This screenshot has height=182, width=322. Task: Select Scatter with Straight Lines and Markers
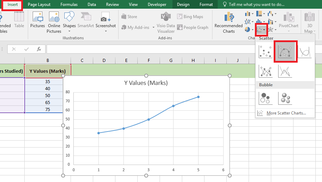[x=266, y=71]
